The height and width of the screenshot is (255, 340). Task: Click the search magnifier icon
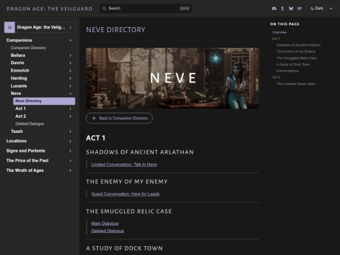(x=105, y=8)
